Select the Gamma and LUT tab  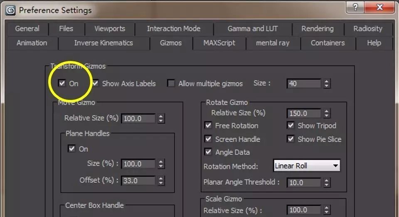pyautogui.click(x=252, y=29)
